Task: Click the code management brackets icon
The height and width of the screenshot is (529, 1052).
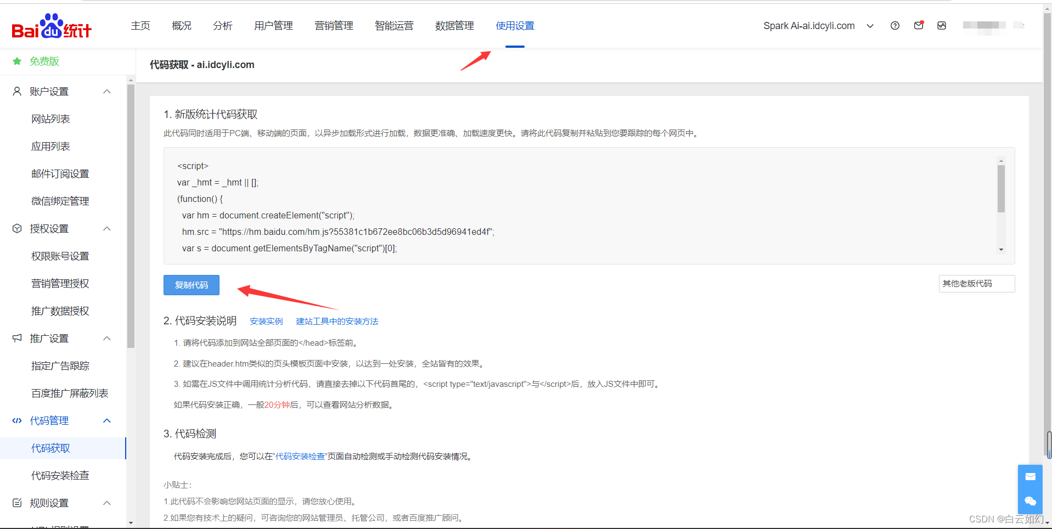Action: (x=17, y=421)
